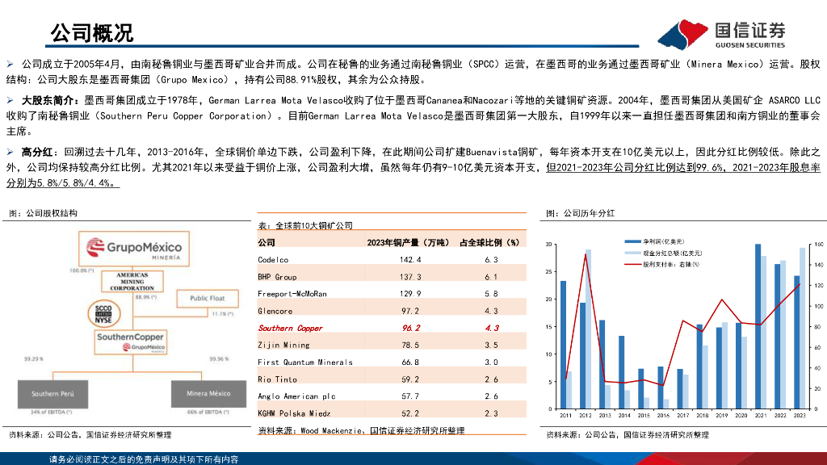
Task: Click the bold 高分红 heading
Action: coord(40,152)
